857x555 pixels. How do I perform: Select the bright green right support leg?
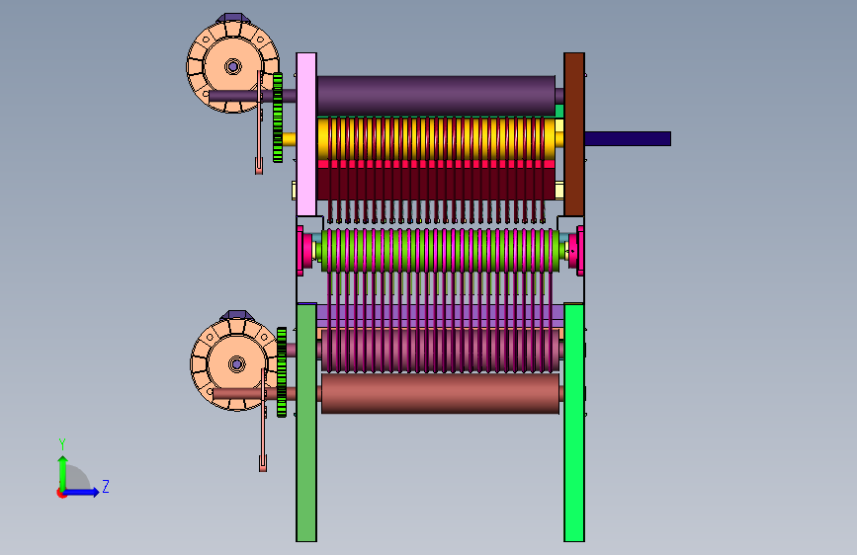tap(574, 423)
